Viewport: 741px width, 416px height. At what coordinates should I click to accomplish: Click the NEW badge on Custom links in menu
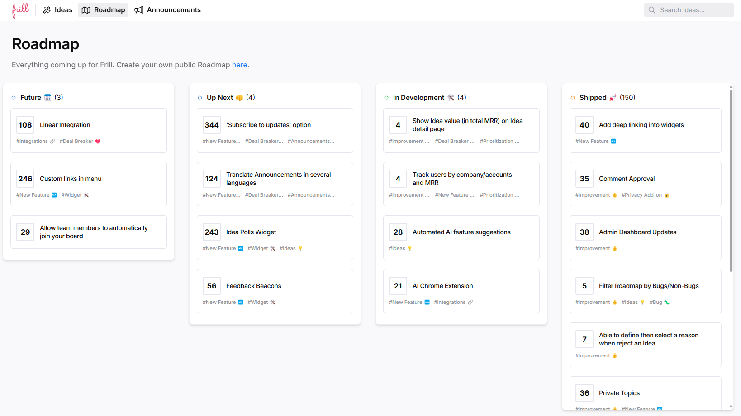tap(54, 195)
